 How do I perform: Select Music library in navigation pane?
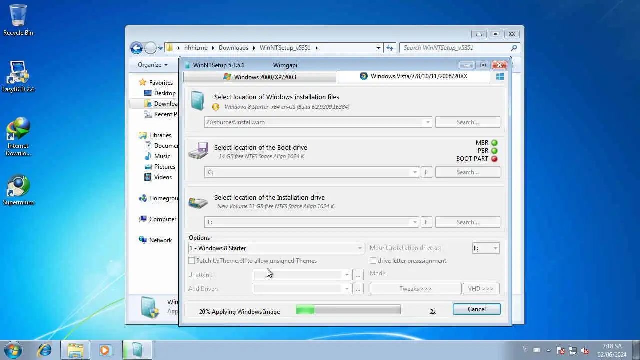coord(162,156)
